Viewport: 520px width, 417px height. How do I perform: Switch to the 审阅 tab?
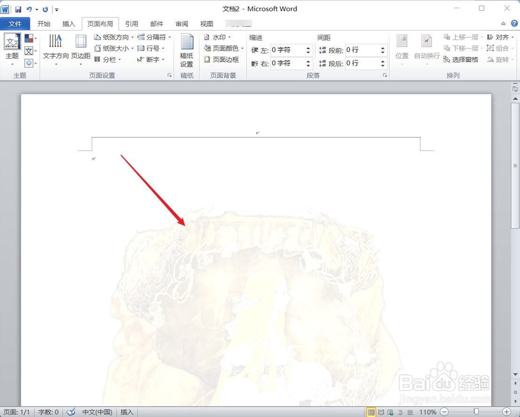[182, 24]
